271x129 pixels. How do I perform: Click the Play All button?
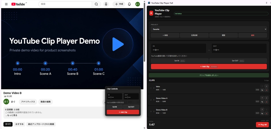click(x=262, y=125)
